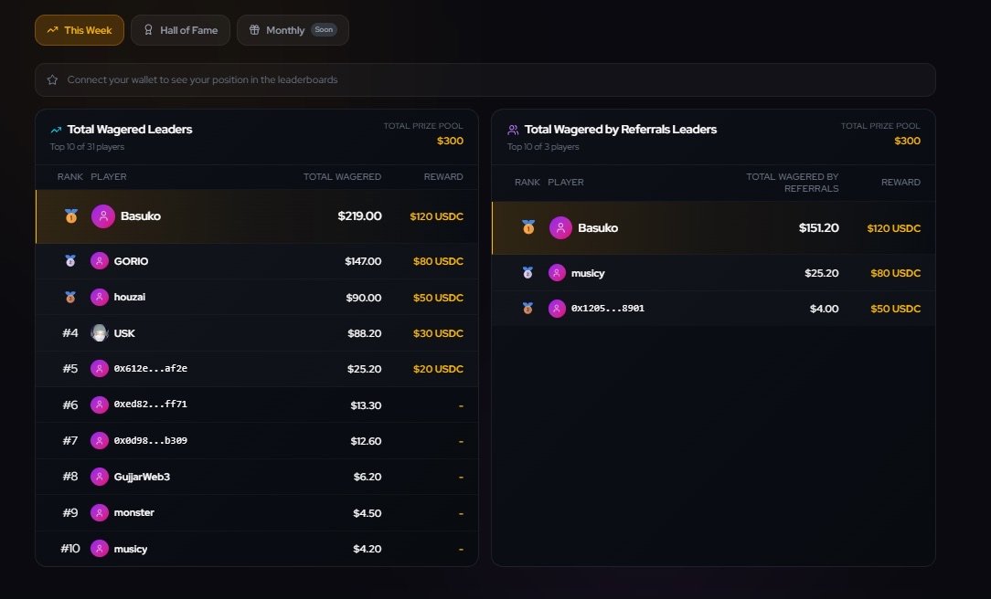
Task: Click the avatar of 0x1205...8901
Action: [557, 309]
